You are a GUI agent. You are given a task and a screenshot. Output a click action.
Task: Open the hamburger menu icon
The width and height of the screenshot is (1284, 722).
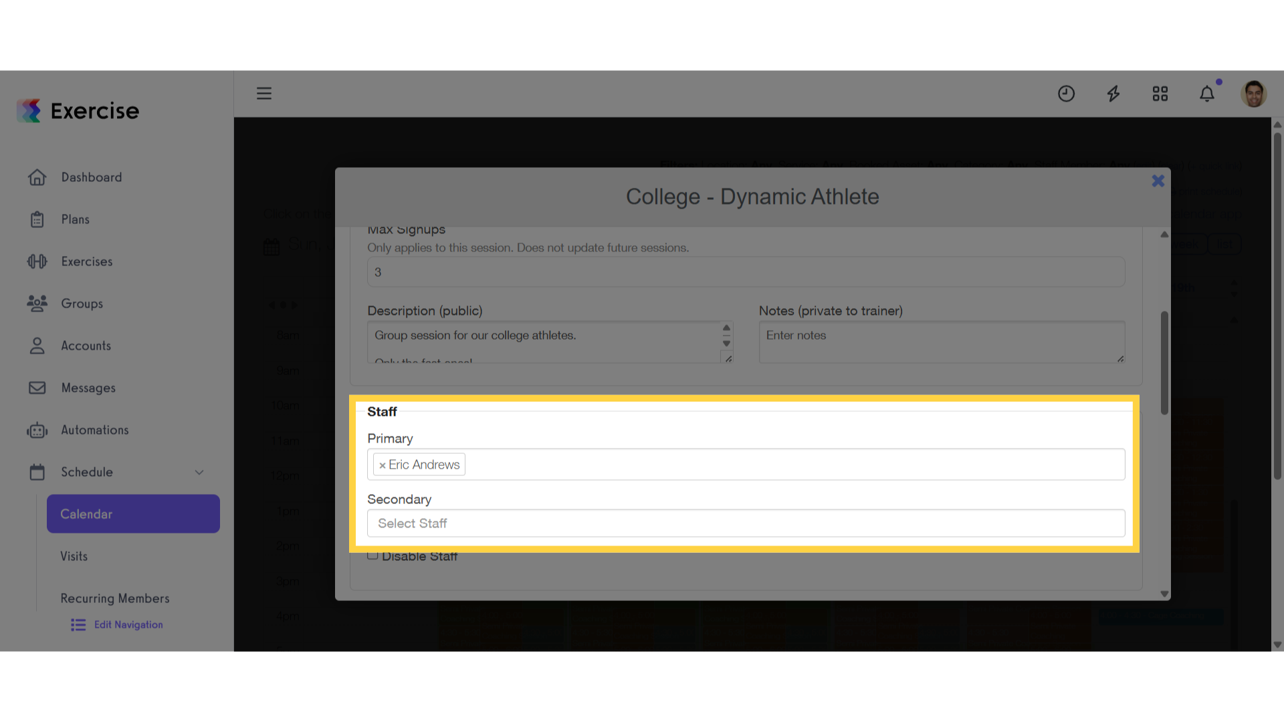(264, 93)
